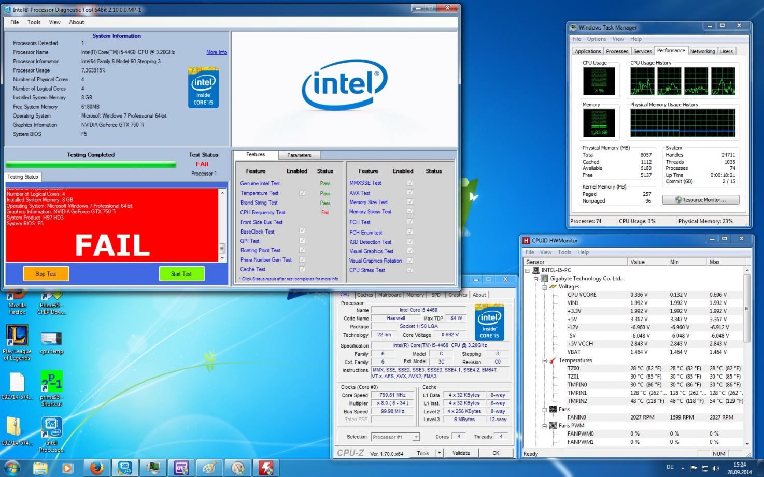Click the CPU Usage meter in Task Manager
This screenshot has height=477, width=764.
[599, 82]
